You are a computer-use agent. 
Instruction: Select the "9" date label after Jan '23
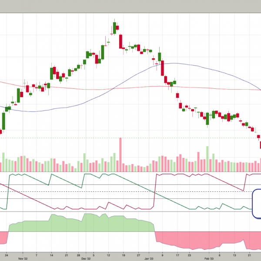pos(162,255)
